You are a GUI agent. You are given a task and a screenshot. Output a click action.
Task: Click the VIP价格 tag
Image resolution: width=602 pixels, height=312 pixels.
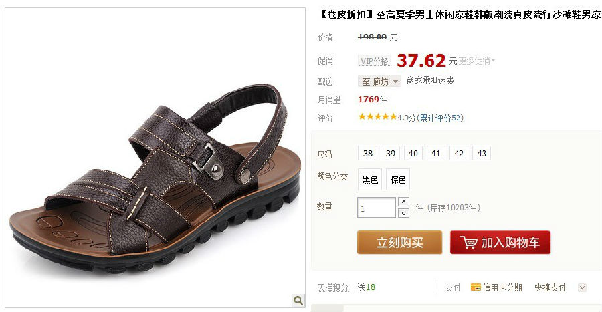[x=375, y=61]
